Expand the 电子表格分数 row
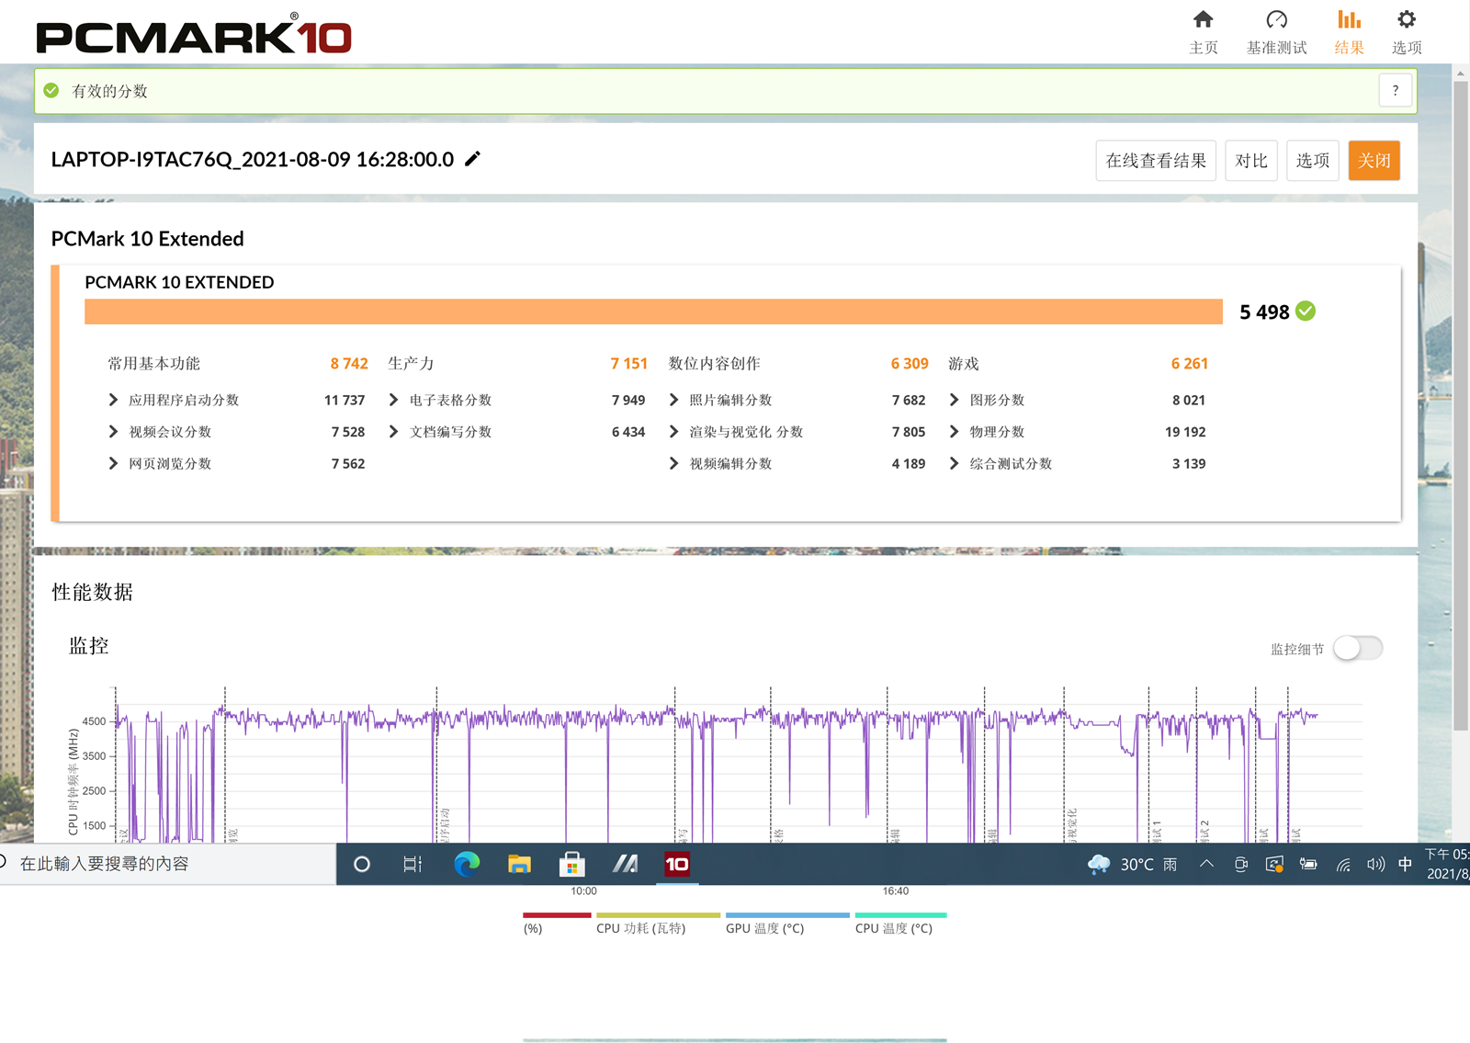The image size is (1470, 1043). tap(394, 400)
